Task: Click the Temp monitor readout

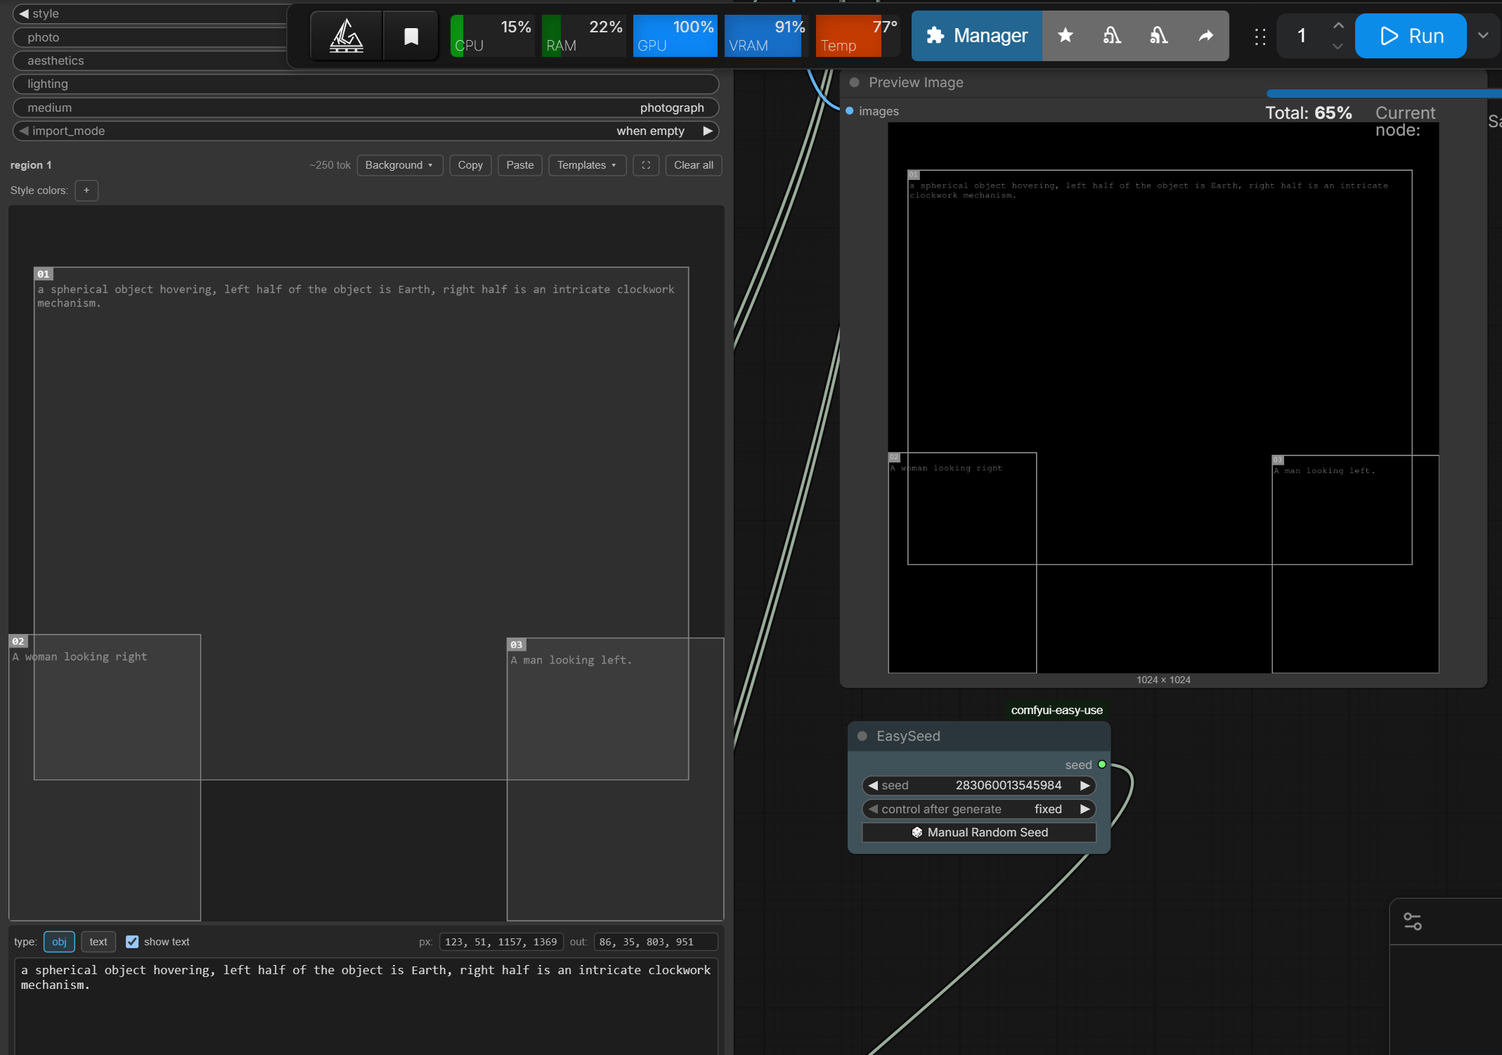Action: pos(857,36)
